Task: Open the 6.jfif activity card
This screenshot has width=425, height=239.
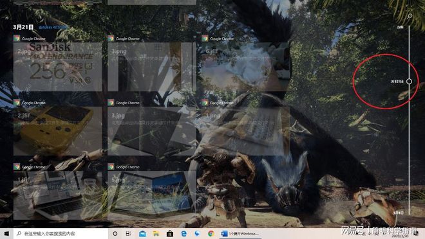Action: [x=245, y=67]
